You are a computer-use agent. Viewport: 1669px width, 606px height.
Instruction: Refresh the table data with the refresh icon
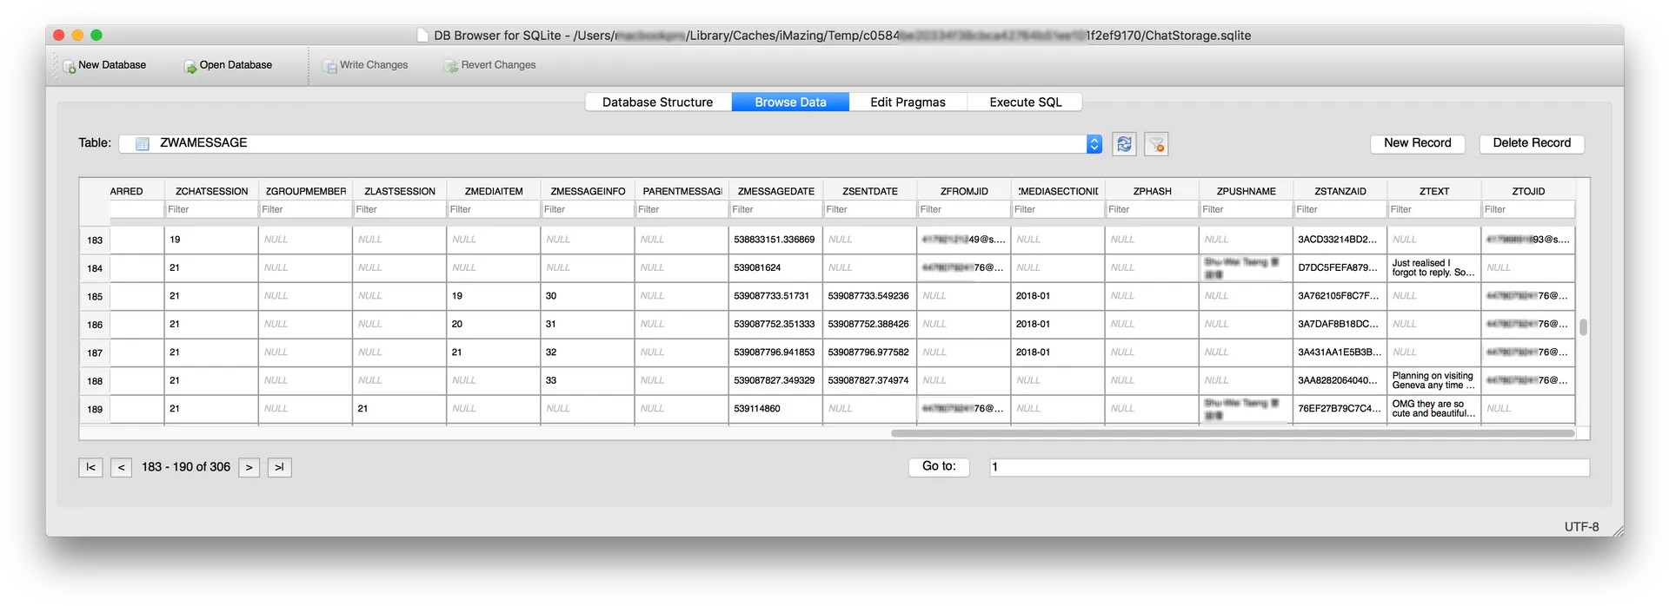[1124, 144]
